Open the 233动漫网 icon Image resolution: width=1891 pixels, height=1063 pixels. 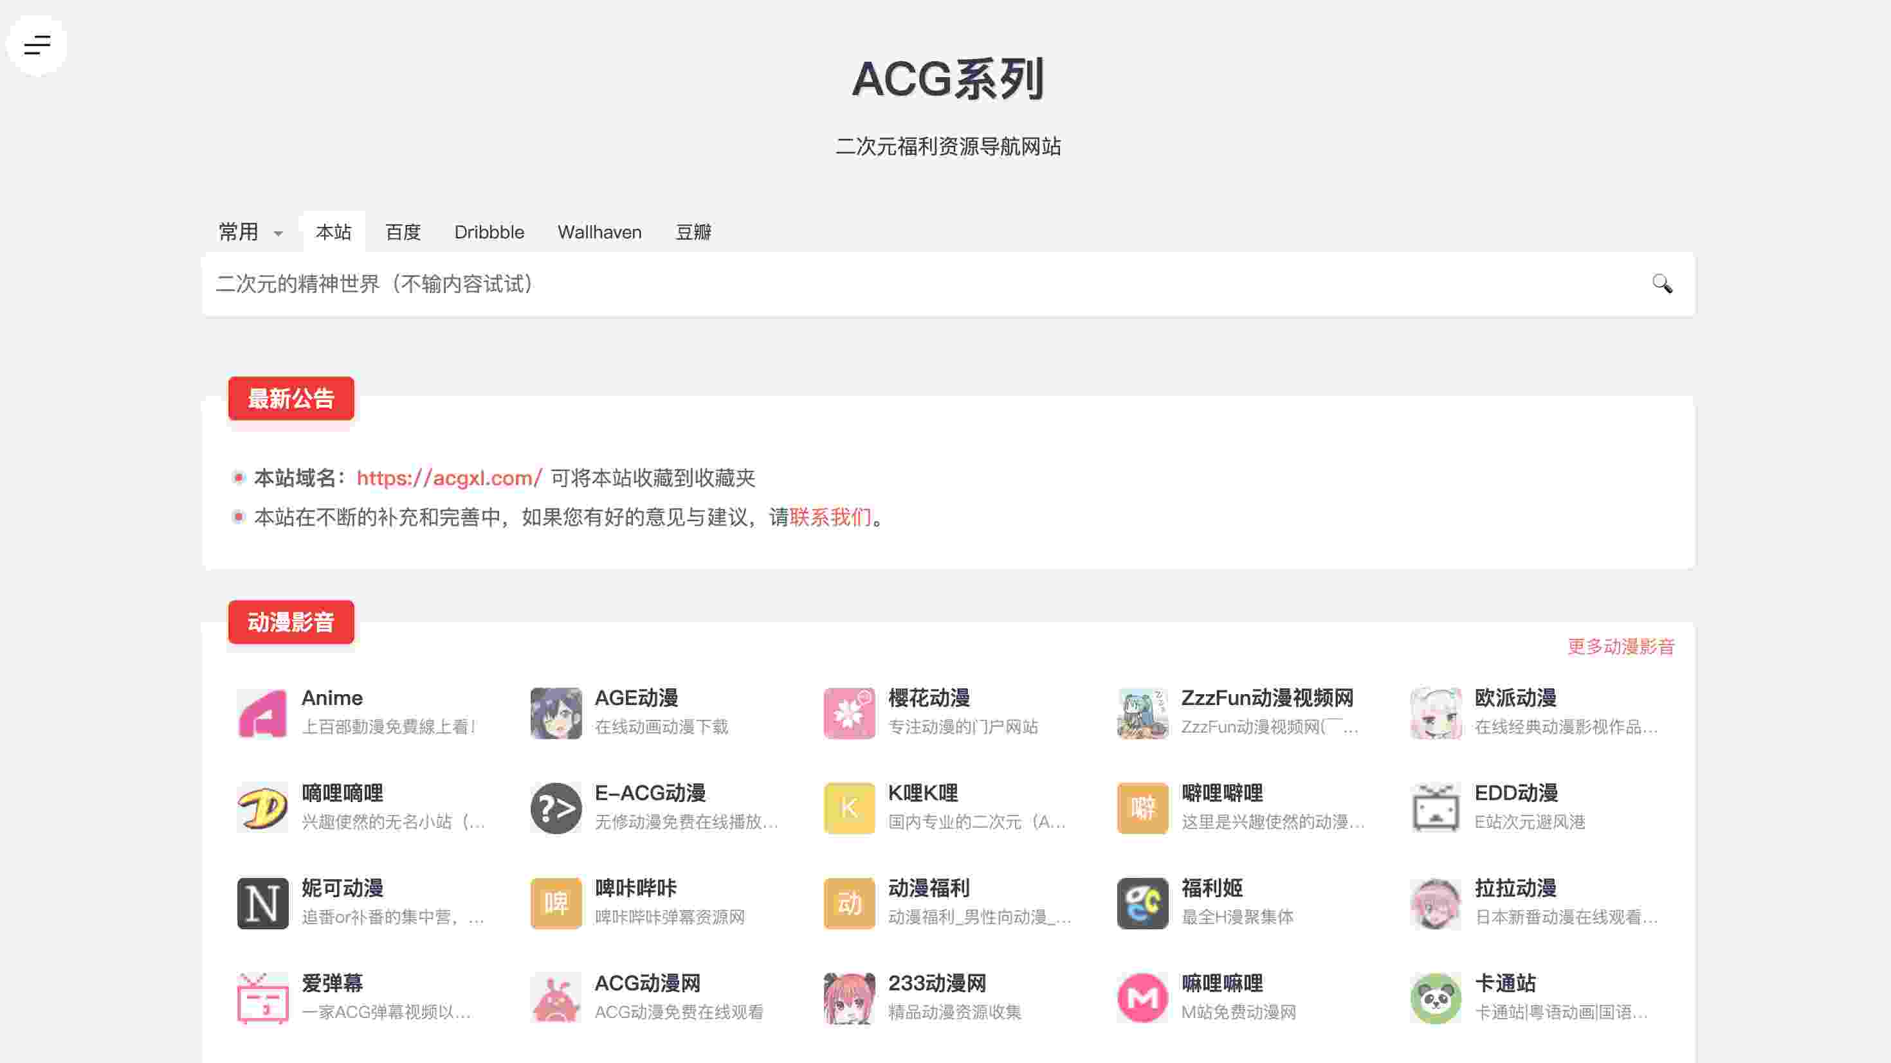[849, 997]
